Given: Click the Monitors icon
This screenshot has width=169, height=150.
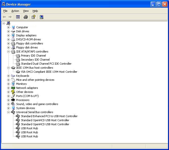Looking at the screenshot, I should pyautogui.click(x=13, y=84).
